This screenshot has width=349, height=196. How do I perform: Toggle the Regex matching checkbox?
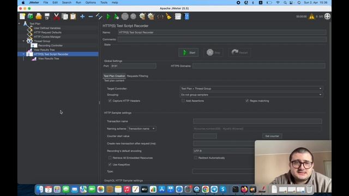coord(247,101)
